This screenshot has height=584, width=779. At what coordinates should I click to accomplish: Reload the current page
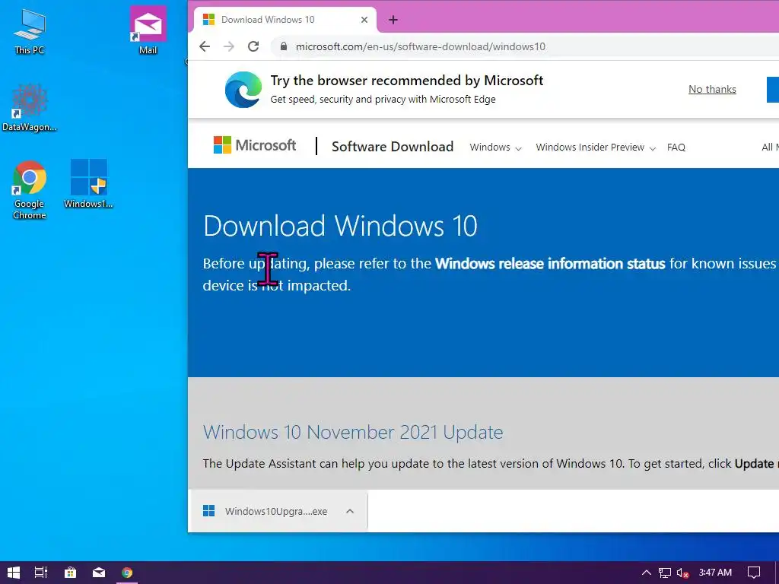point(253,46)
